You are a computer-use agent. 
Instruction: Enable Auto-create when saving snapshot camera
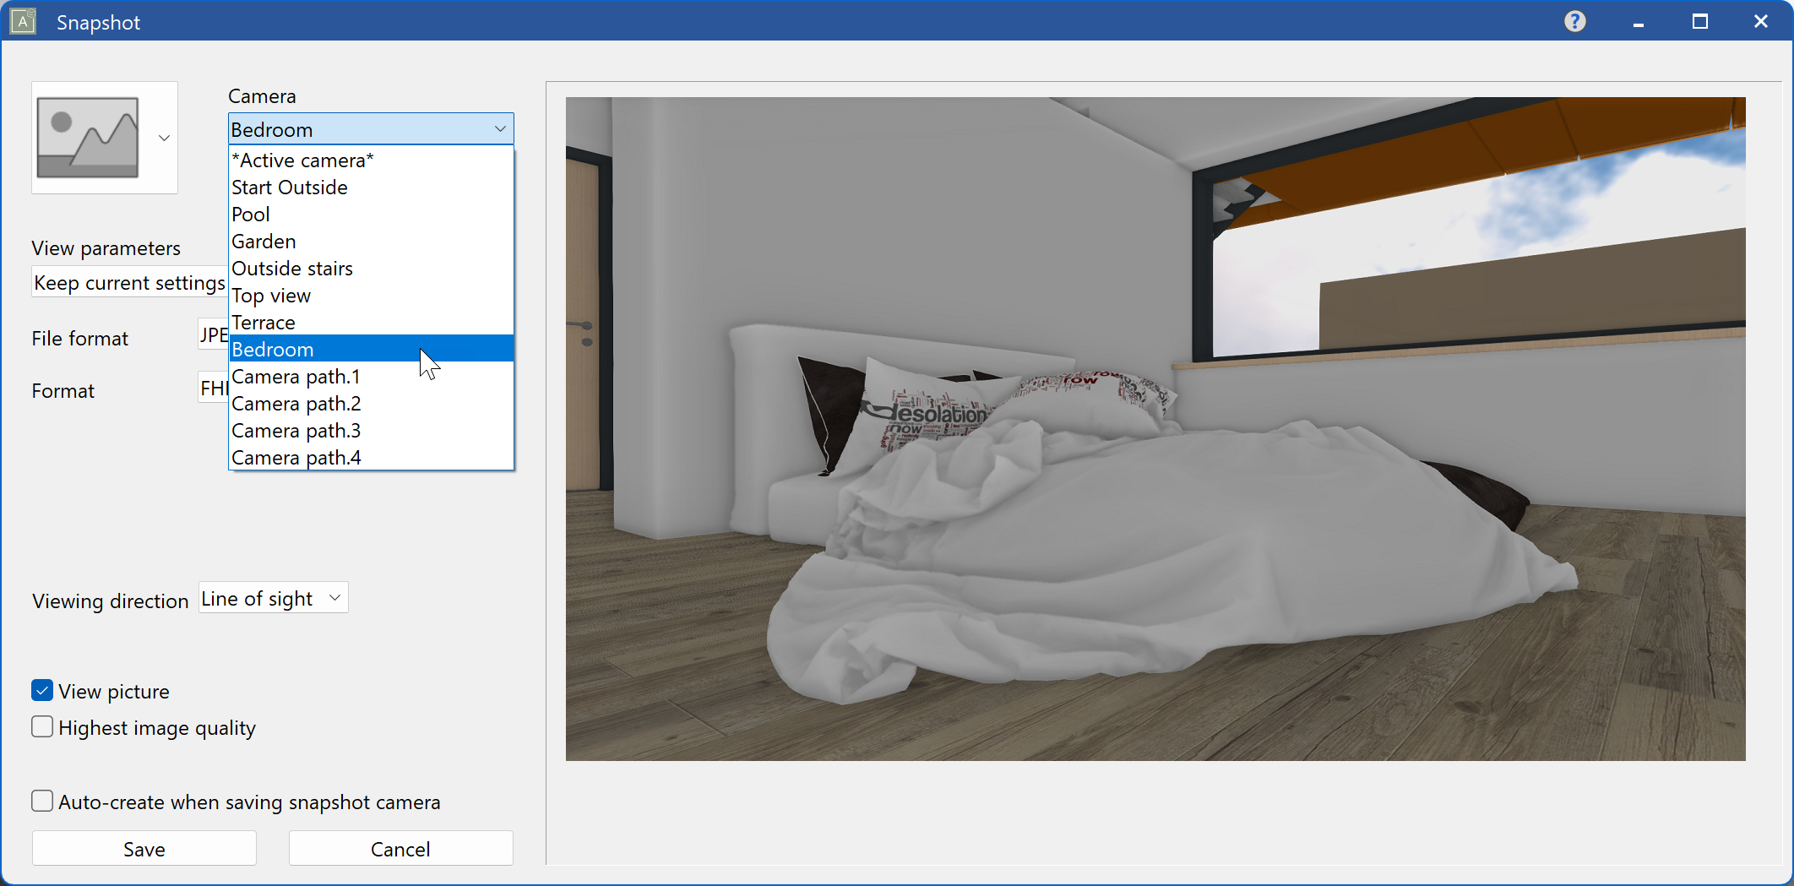point(42,801)
